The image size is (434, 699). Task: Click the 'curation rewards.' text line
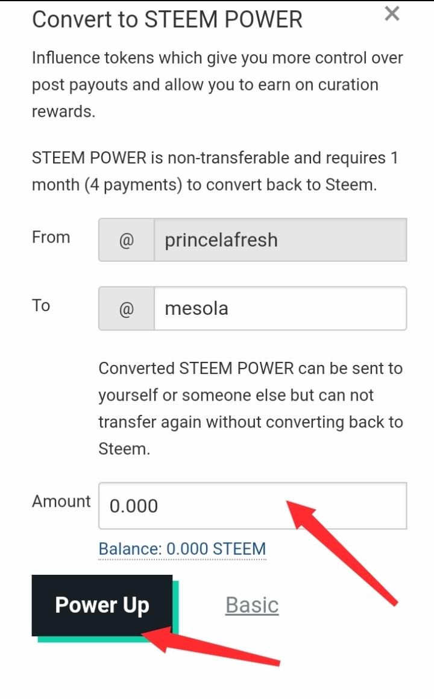[63, 111]
